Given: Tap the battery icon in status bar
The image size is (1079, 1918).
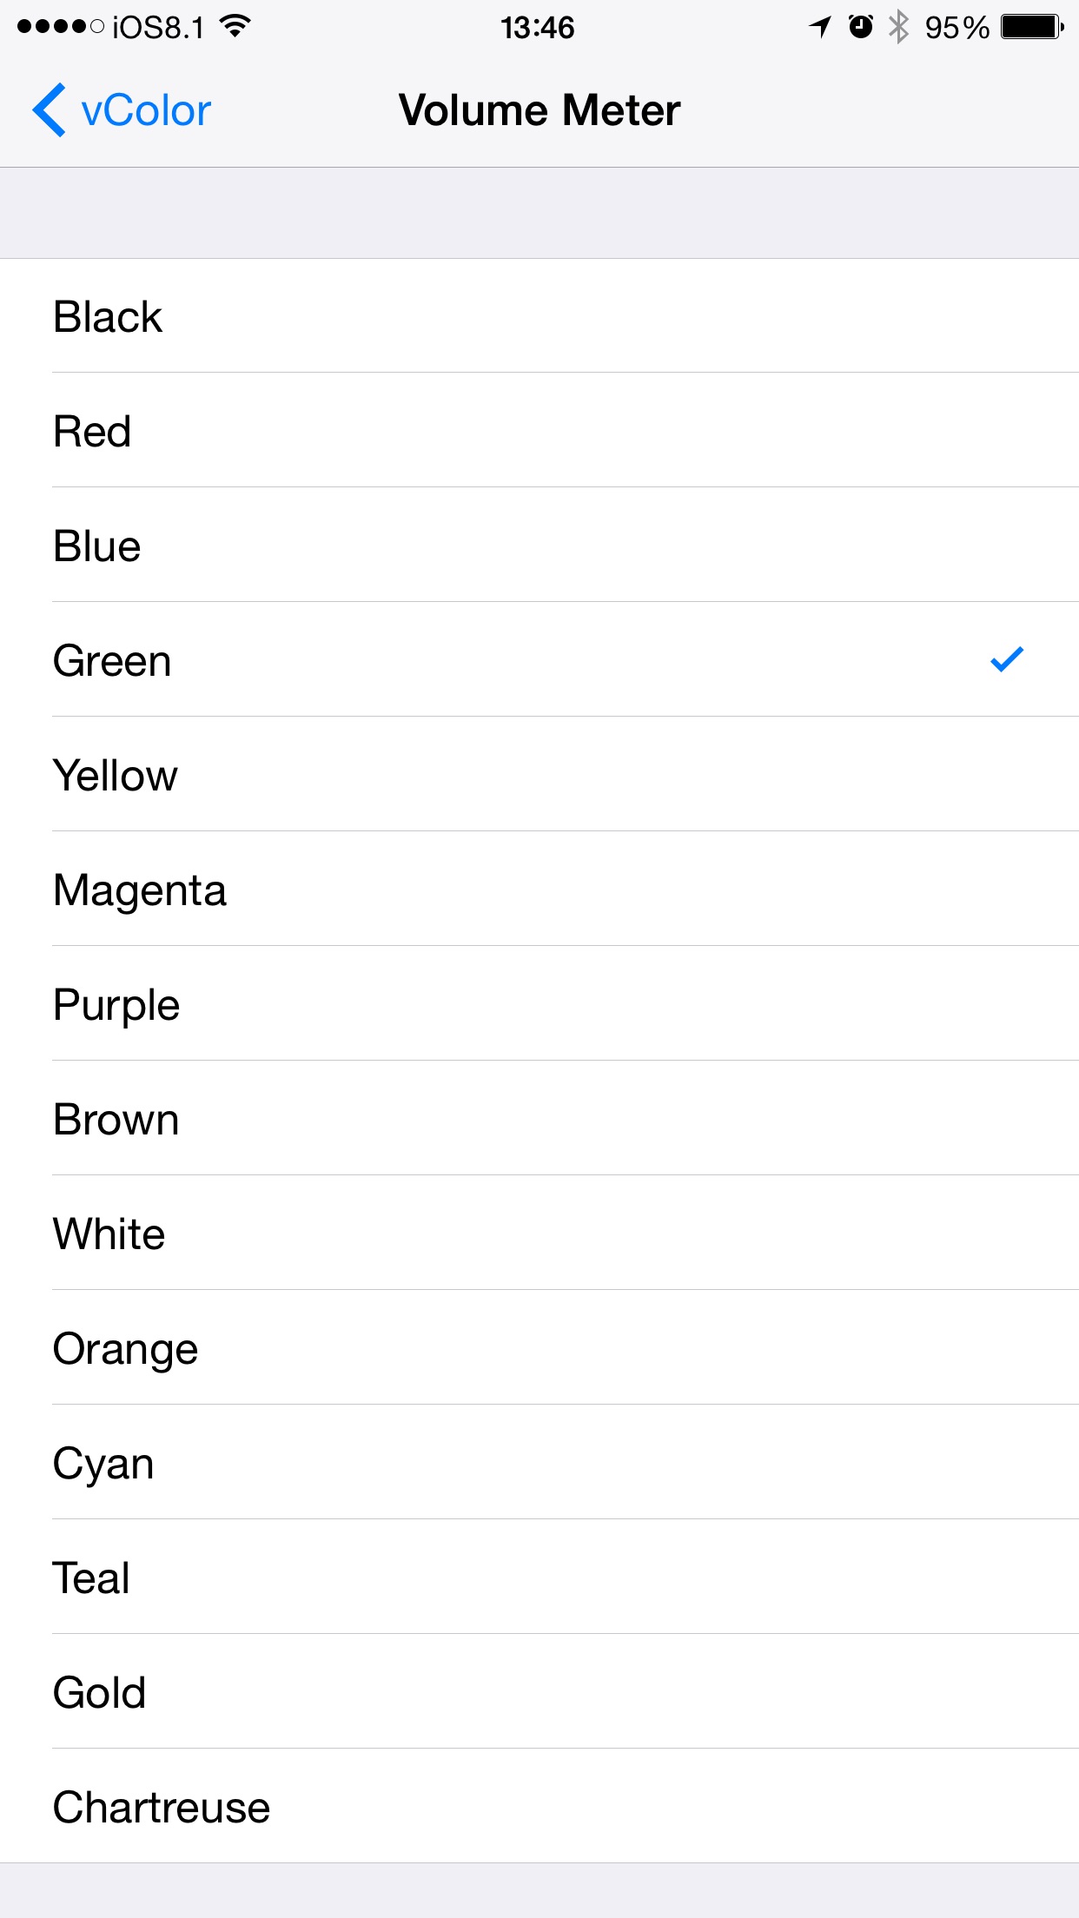Looking at the screenshot, I should (x=1032, y=27).
